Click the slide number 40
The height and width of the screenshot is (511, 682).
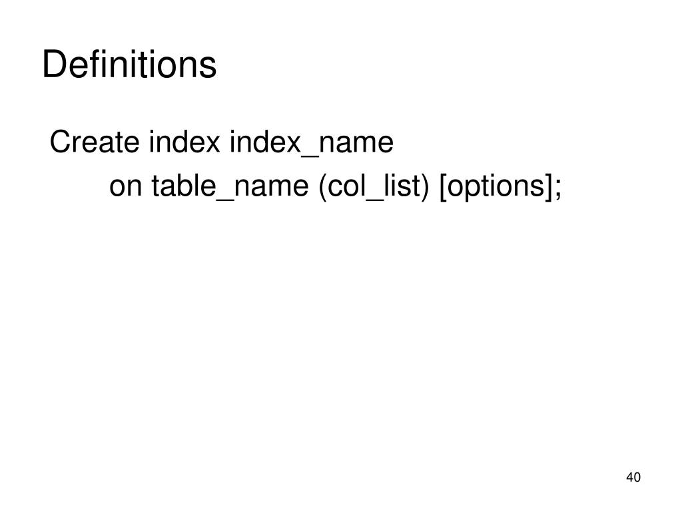pyautogui.click(x=633, y=477)
